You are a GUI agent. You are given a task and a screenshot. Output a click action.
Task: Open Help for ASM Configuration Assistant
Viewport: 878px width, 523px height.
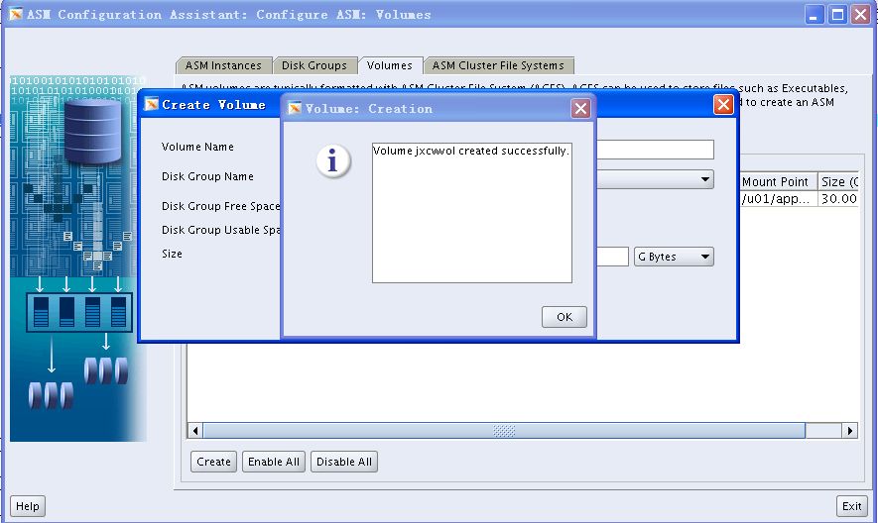(x=28, y=506)
